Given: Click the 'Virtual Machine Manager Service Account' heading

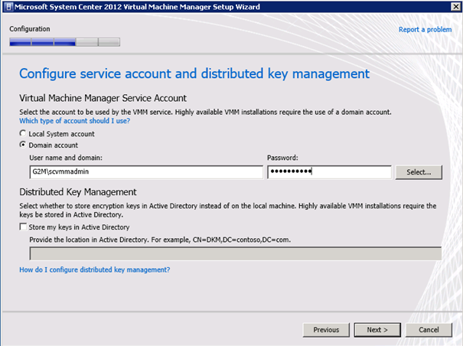Looking at the screenshot, I should [103, 98].
